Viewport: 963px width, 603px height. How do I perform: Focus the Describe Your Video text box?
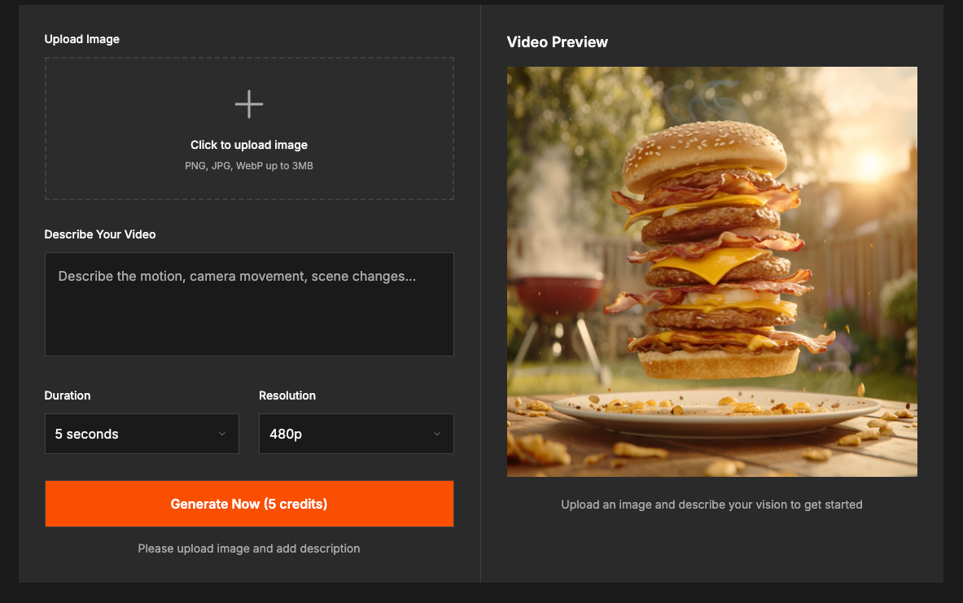(249, 304)
